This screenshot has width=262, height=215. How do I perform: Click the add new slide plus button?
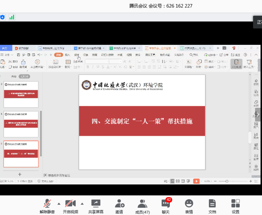click(x=20, y=174)
